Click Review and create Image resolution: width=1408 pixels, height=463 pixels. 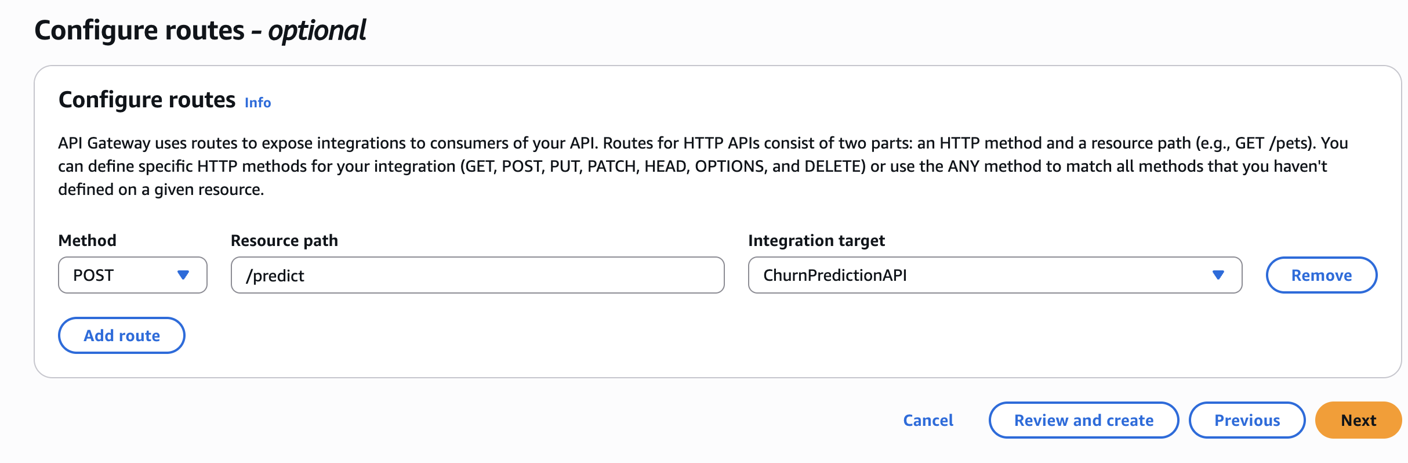point(1083,420)
